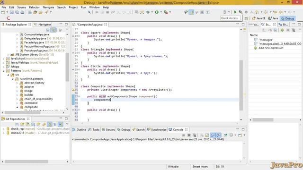Expand the CompositeApp.java tree node
The height and width of the screenshot is (170, 303).
click(x=17, y=34)
